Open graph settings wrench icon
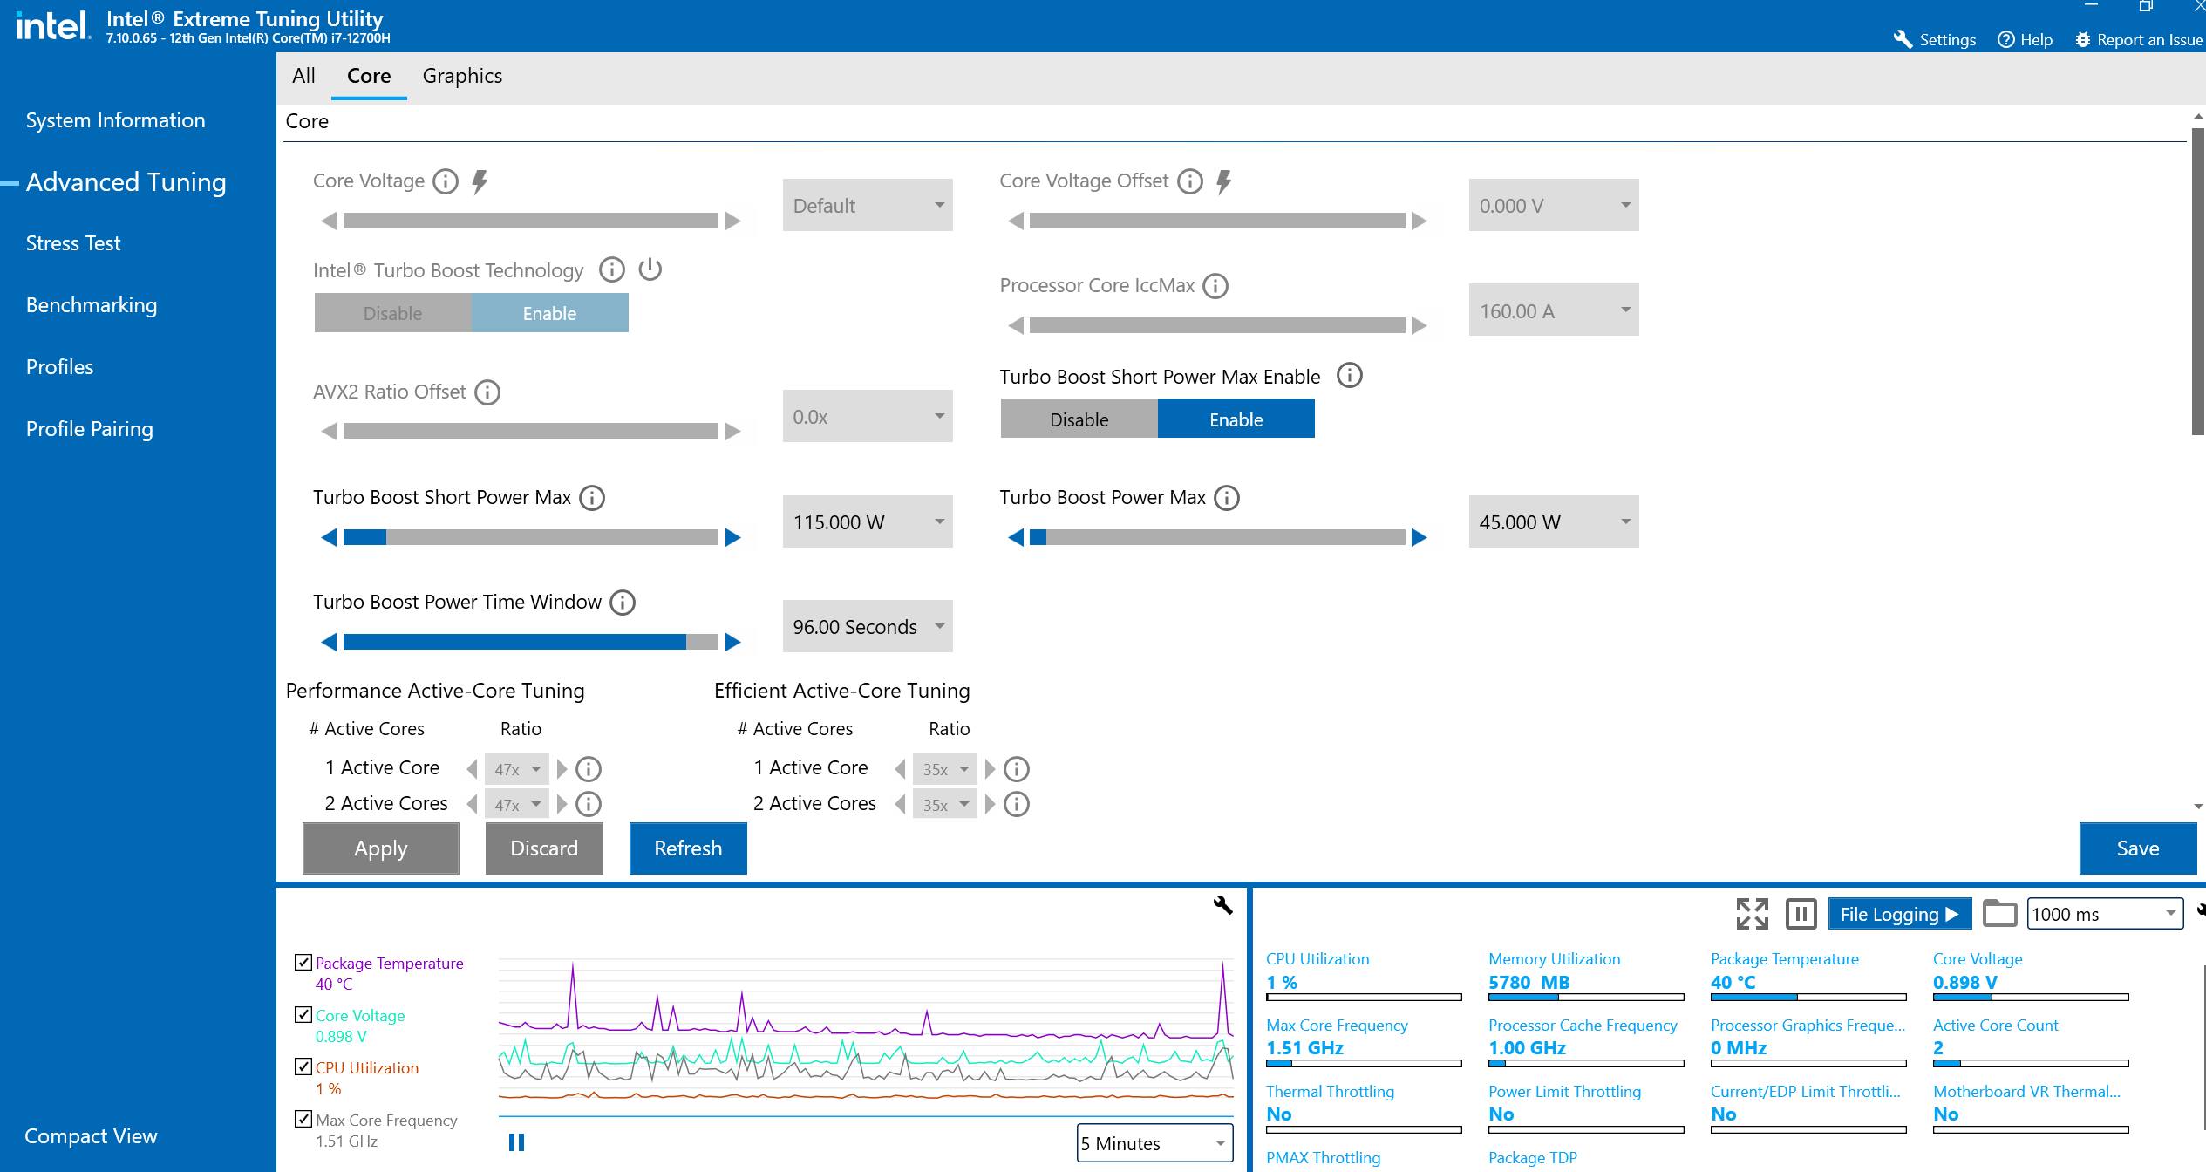The height and width of the screenshot is (1172, 2206). pos(1222,905)
